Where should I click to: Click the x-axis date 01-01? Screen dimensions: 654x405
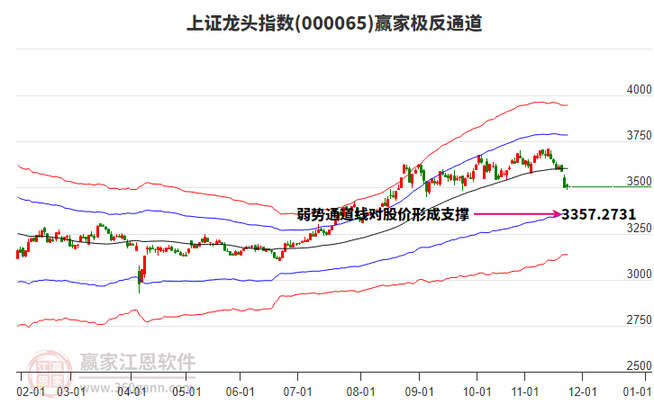pyautogui.click(x=637, y=392)
